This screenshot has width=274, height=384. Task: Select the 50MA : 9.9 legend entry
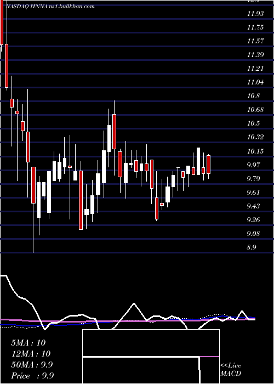pyautogui.click(x=32, y=364)
